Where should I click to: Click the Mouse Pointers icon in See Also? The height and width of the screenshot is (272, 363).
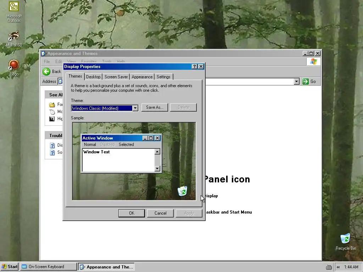[52, 112]
